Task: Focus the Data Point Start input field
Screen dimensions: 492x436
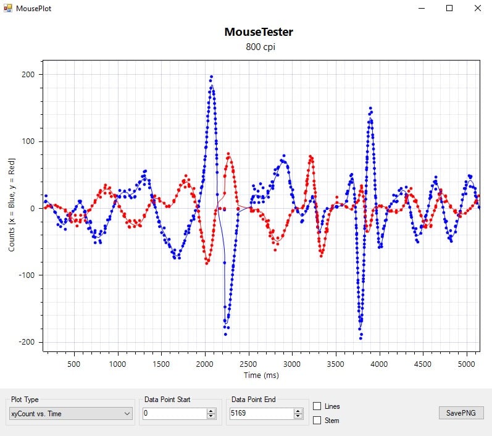Action: 174,414
